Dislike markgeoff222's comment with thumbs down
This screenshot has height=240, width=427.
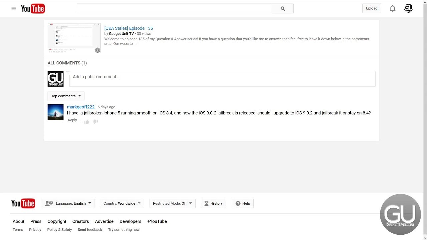pyautogui.click(x=95, y=122)
